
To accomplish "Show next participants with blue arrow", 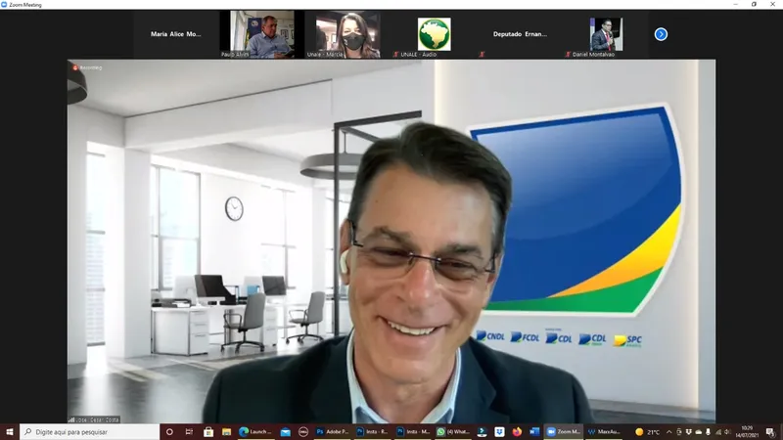I will (x=661, y=34).
